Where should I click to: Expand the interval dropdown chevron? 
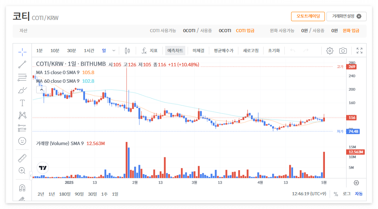click(x=114, y=51)
